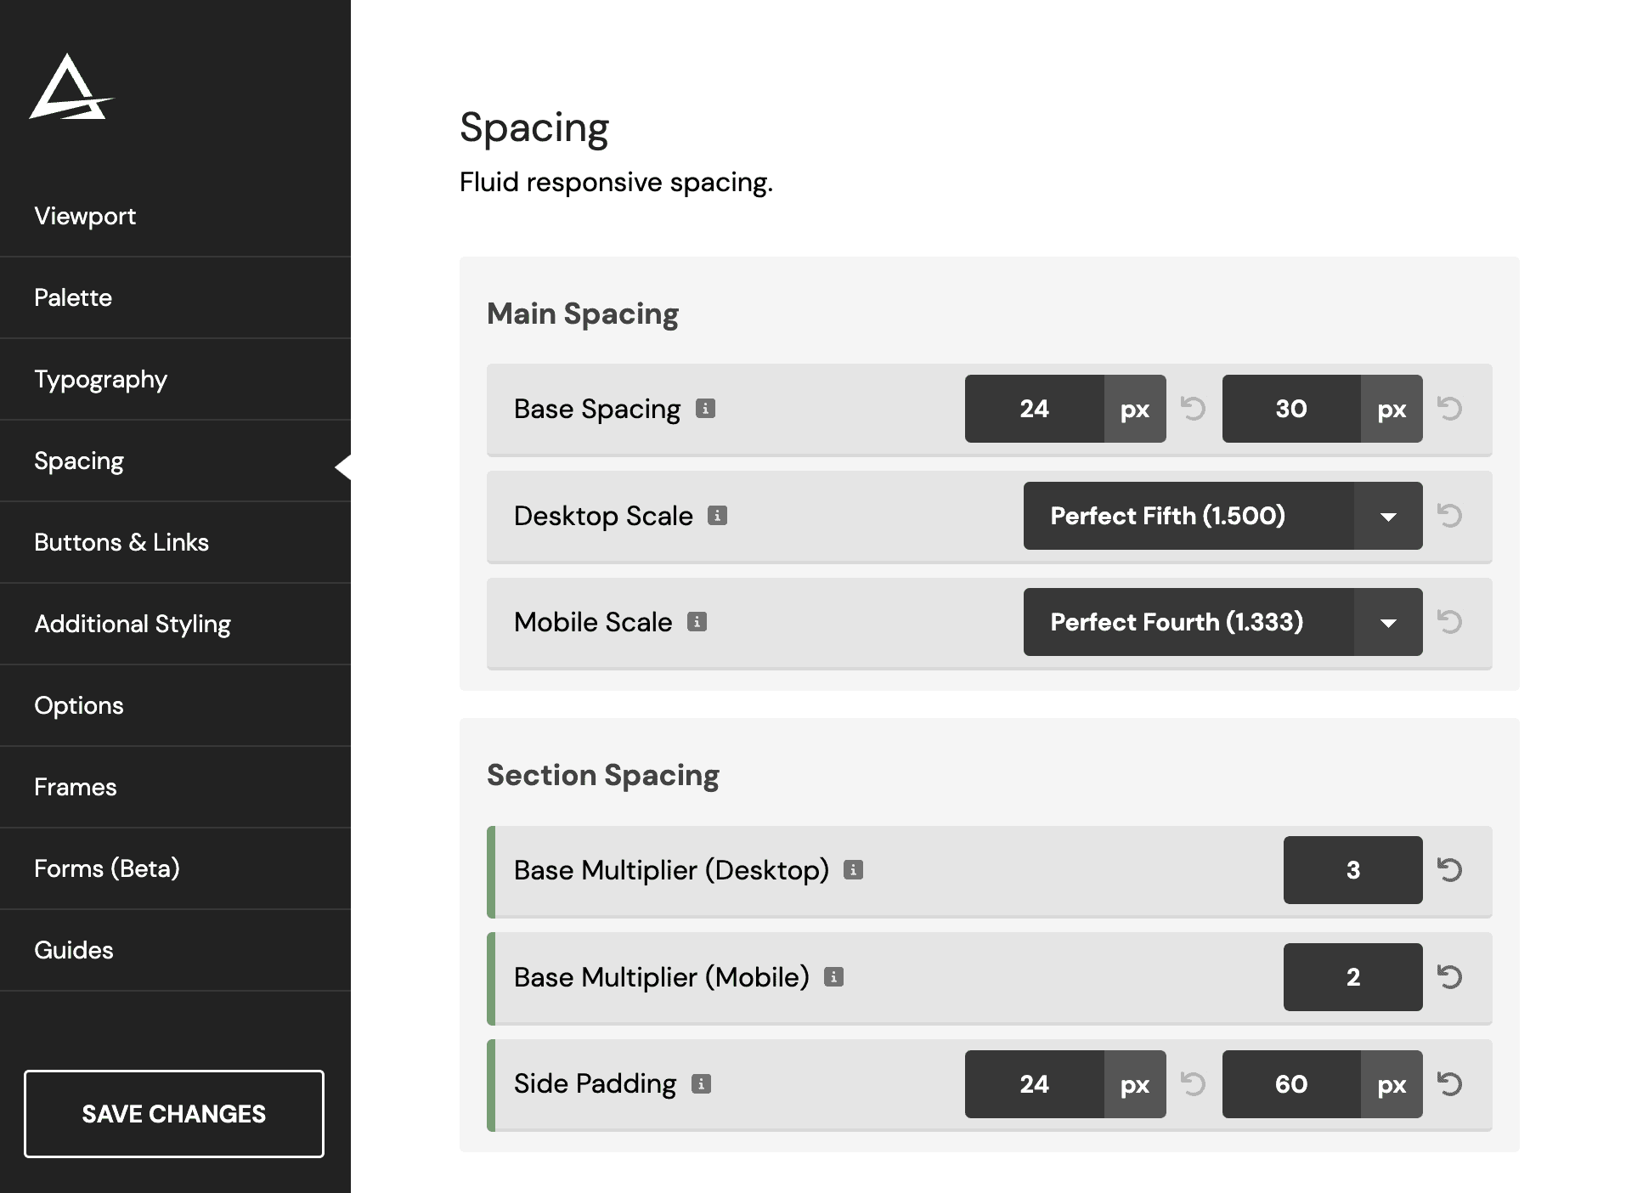The height and width of the screenshot is (1193, 1626).
Task: Click the Desktop Scale label
Action: click(x=603, y=516)
